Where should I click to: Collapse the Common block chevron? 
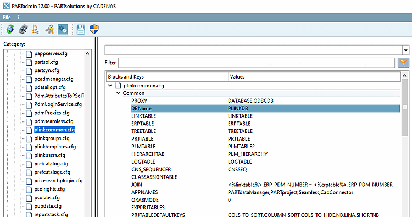point(119,93)
